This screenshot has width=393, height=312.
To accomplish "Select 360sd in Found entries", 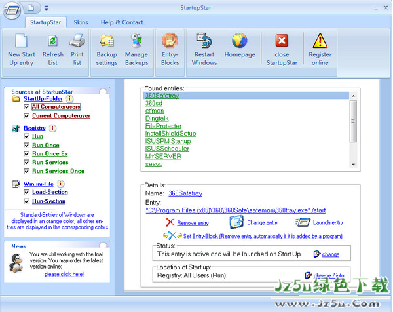I will 154,103.
